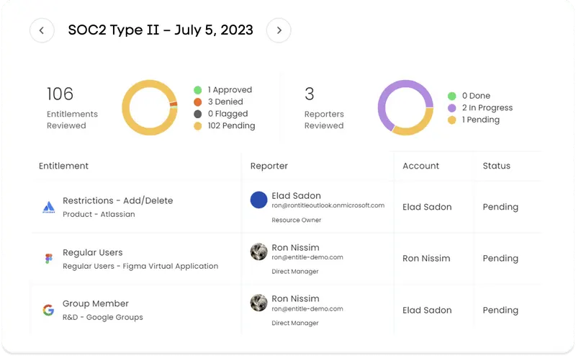Select the green Approved legend dot

tap(197, 90)
